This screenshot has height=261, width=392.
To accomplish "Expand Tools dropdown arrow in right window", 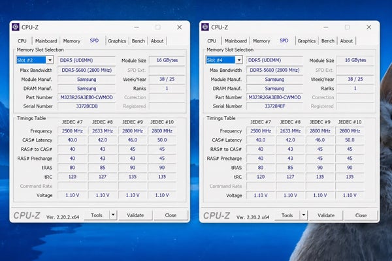I will click(304, 215).
